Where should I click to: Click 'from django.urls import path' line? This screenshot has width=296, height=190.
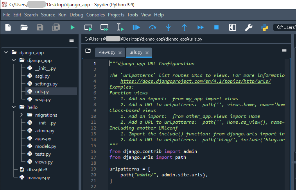[x=148, y=157]
